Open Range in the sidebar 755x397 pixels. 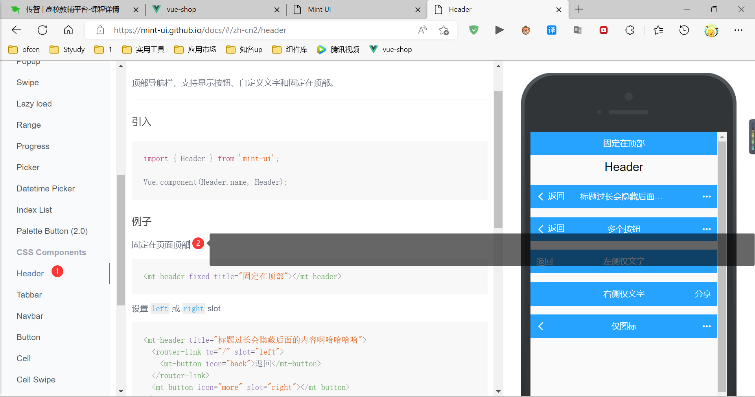[x=29, y=125]
